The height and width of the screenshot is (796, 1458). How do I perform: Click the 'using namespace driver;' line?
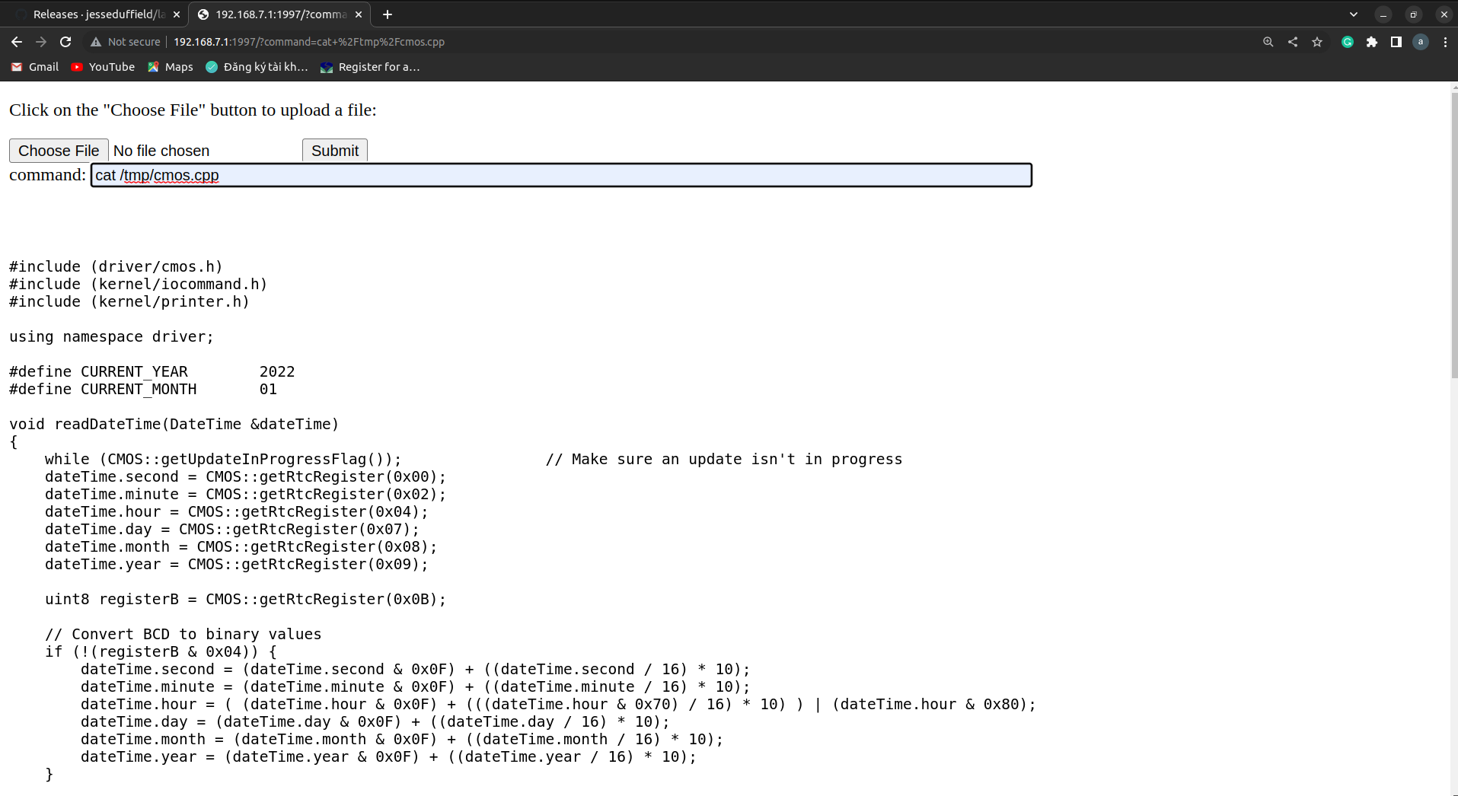(x=111, y=336)
